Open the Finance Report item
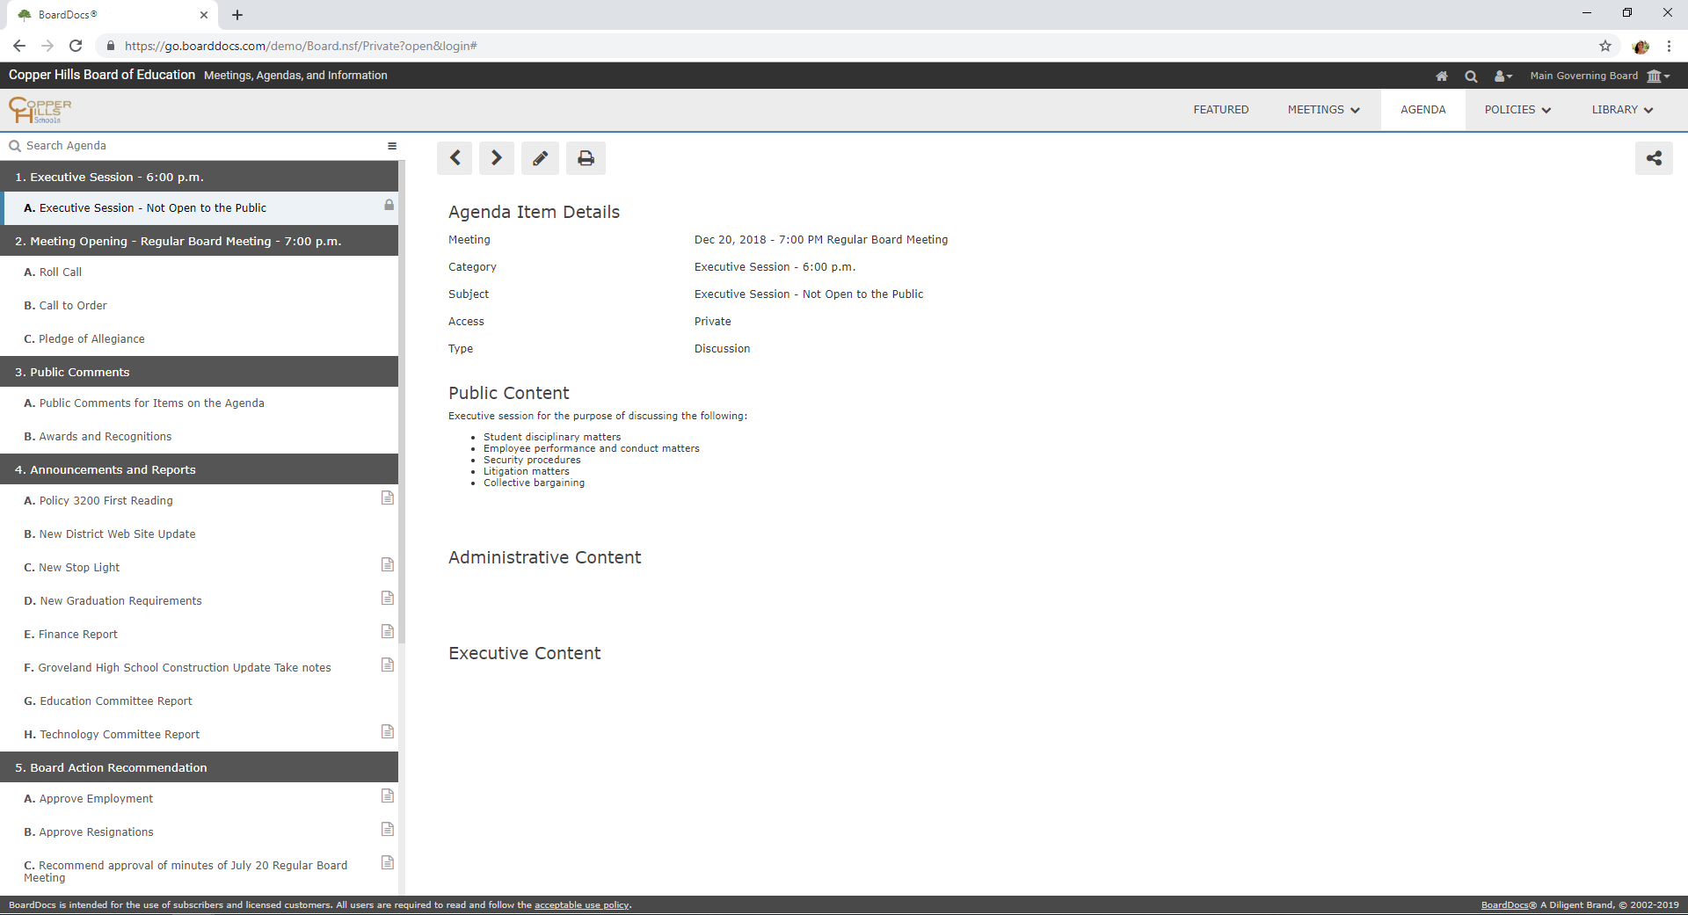Viewport: 1688px width, 915px height. click(x=199, y=635)
